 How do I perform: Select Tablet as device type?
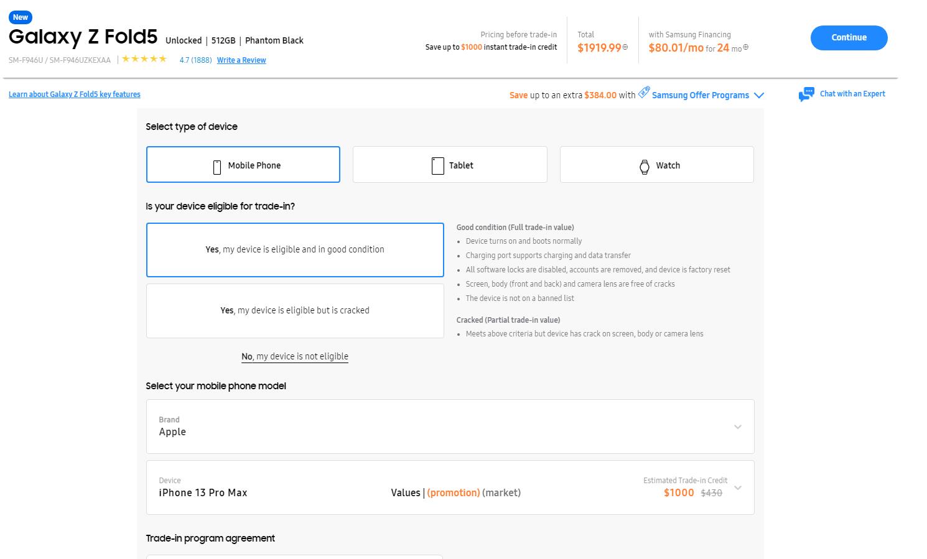point(450,165)
